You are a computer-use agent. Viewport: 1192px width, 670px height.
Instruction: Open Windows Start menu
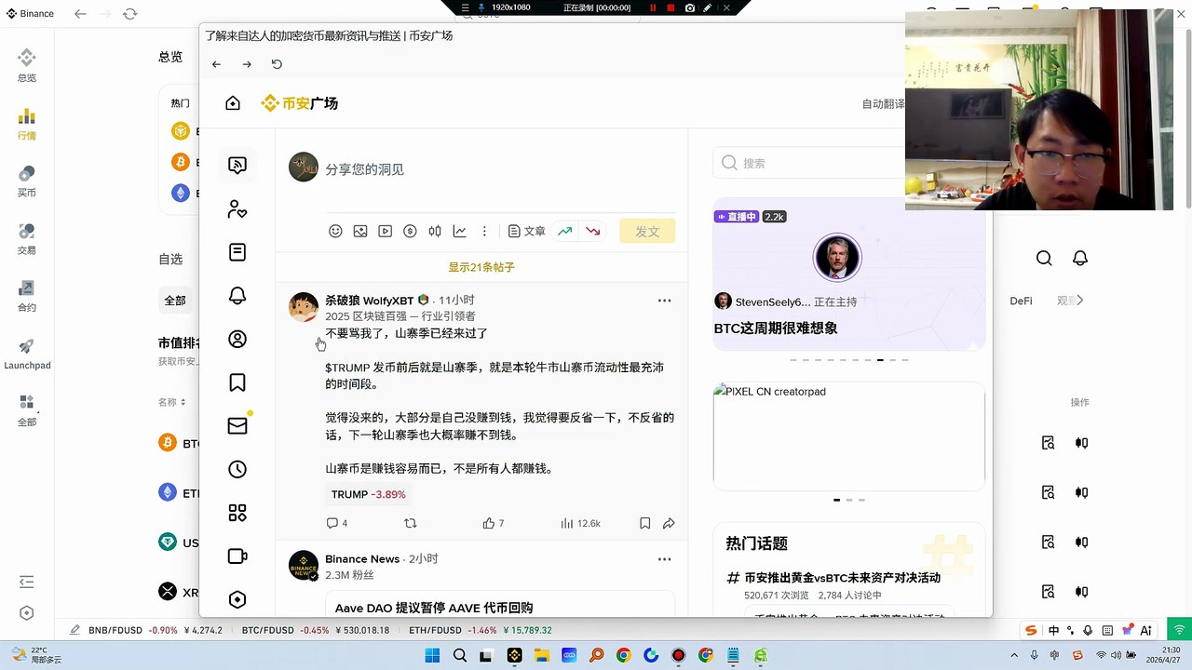coord(432,656)
